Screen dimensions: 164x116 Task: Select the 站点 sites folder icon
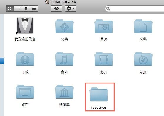point(143,59)
